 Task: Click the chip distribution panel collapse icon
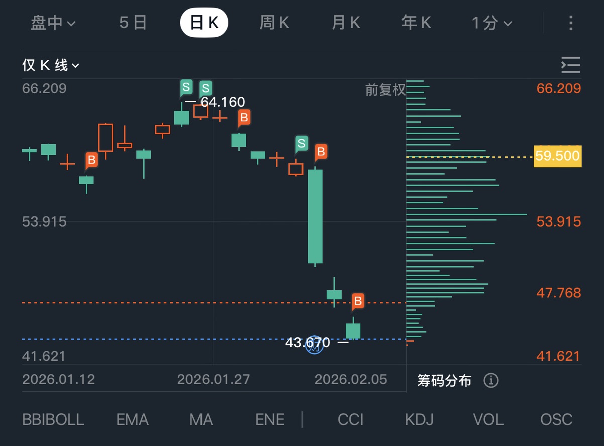tap(570, 65)
